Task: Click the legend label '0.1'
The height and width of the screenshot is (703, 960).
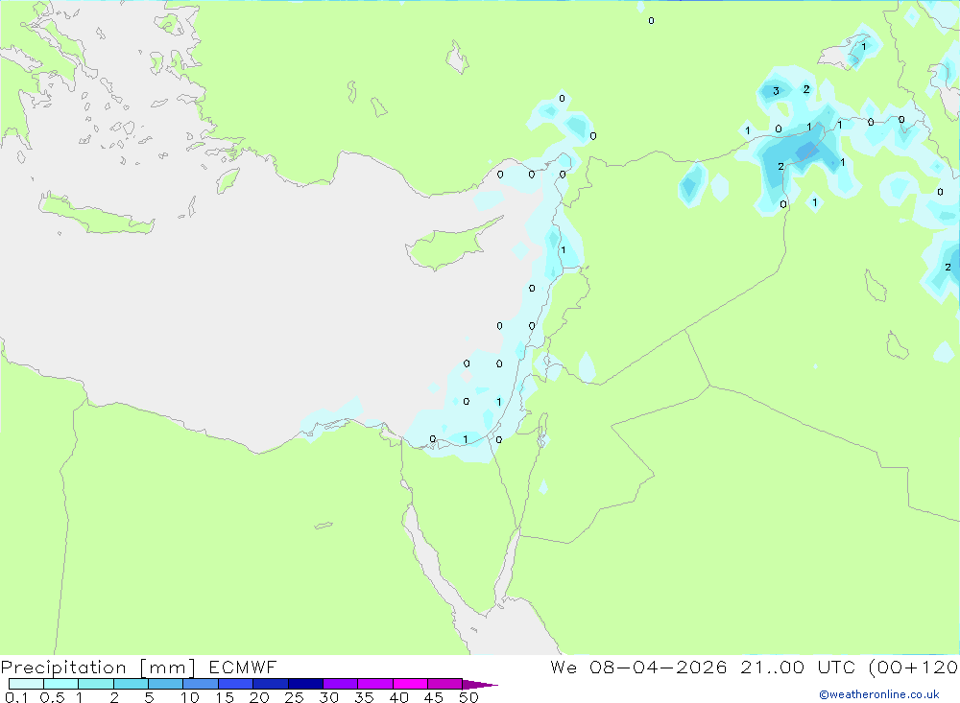Action: [16, 697]
